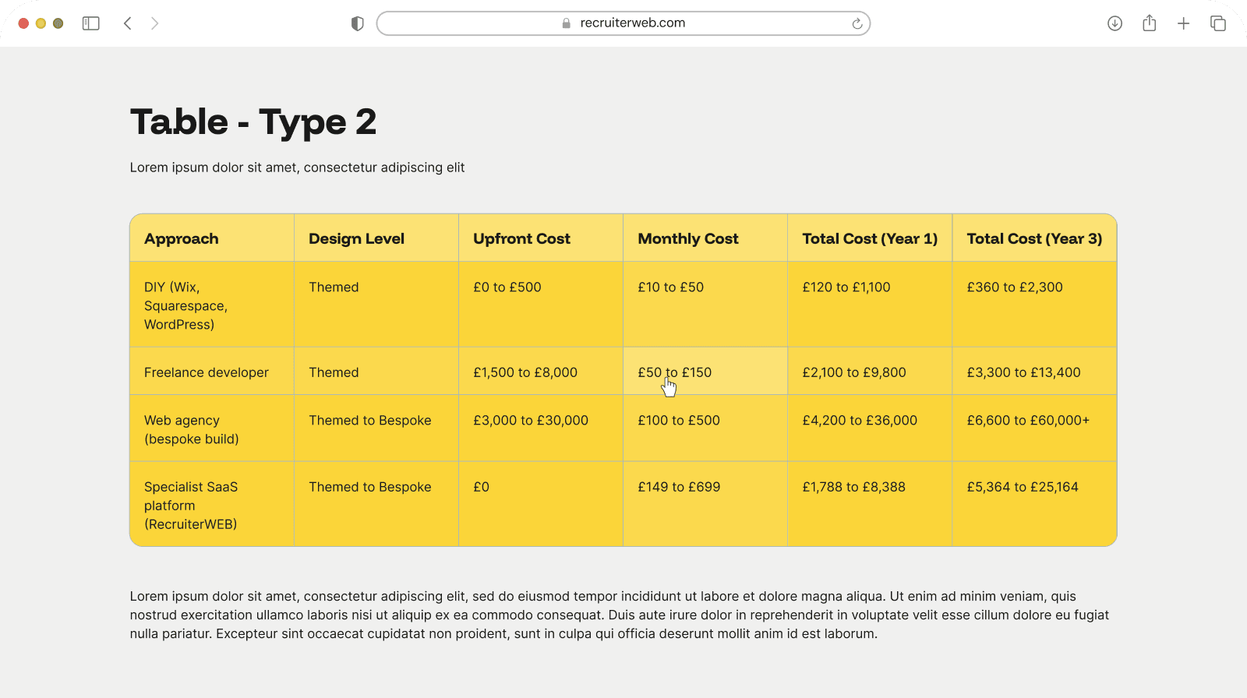Screen dimensions: 1247x698
Task: Reload the page with the refresh icon
Action: pos(857,23)
